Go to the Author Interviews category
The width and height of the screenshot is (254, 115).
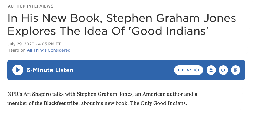(31, 6)
